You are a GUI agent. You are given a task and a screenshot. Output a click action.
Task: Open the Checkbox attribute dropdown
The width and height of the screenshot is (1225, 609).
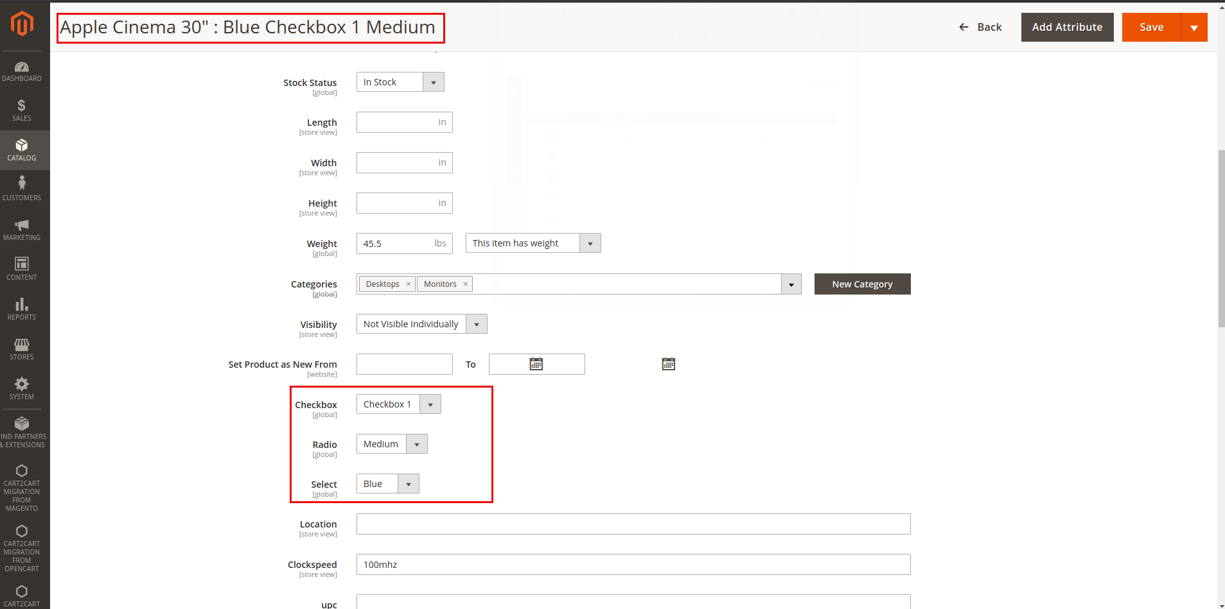click(x=398, y=404)
